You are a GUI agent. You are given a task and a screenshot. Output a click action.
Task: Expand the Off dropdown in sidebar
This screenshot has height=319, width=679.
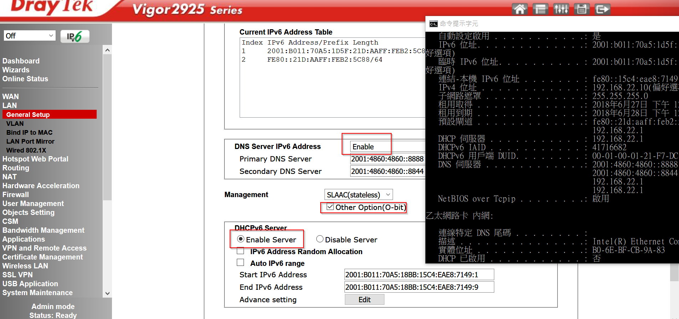(x=30, y=36)
